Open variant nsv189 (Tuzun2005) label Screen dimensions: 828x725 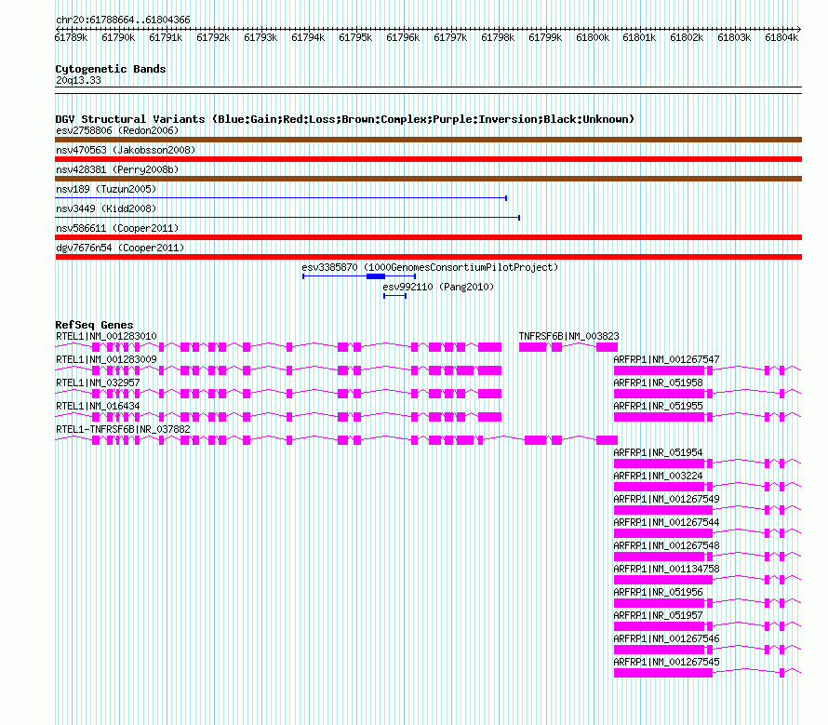106,189
